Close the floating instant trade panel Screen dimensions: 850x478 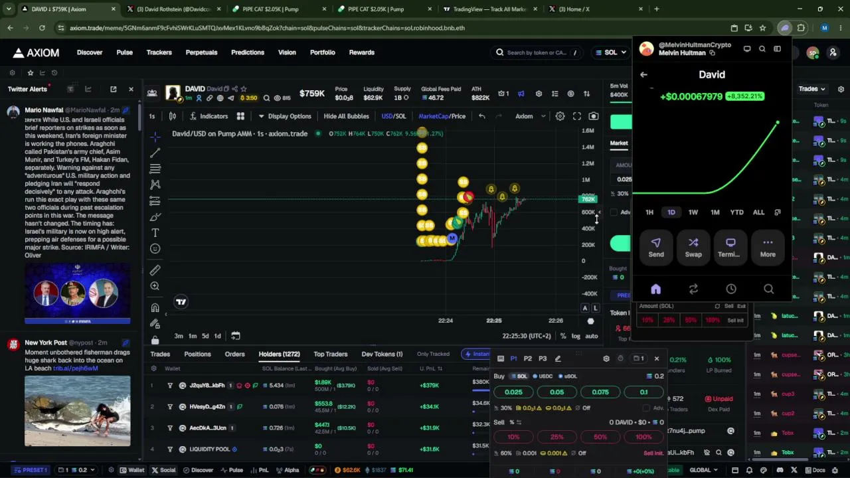click(x=657, y=358)
